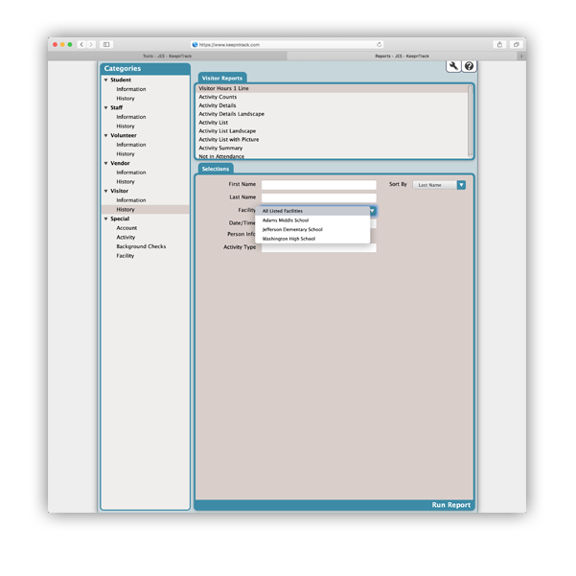Collapse the Staff category triangle
Image resolution: width=576 pixels, height=576 pixels.
pos(105,107)
